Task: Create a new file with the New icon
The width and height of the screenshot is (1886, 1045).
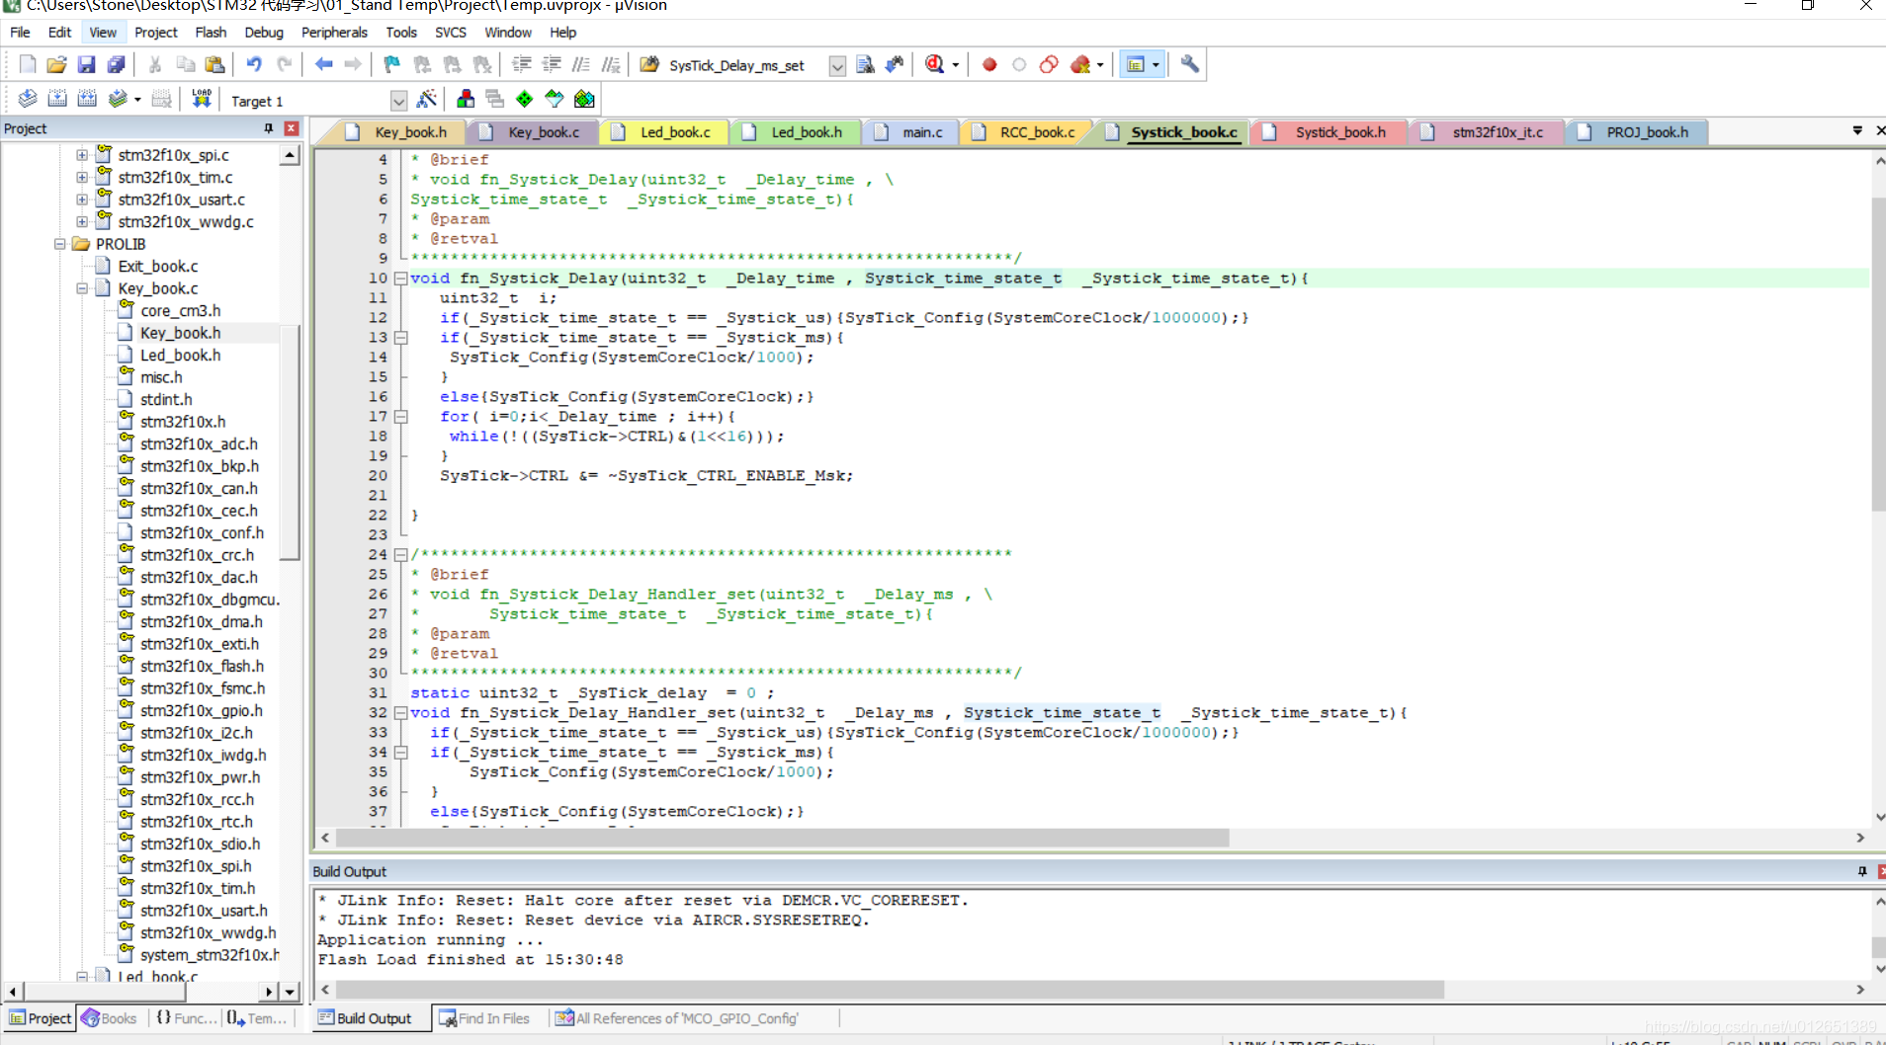Action: [28, 65]
